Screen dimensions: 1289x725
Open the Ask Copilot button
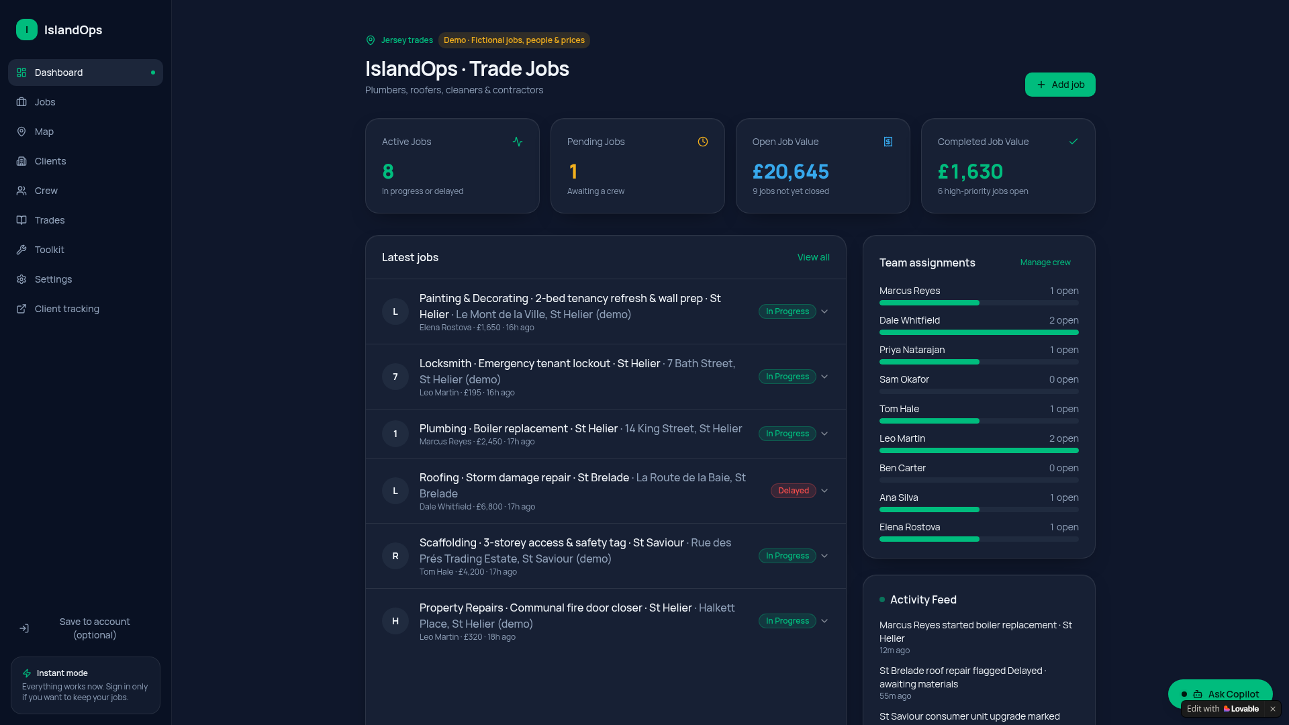coord(1220,694)
